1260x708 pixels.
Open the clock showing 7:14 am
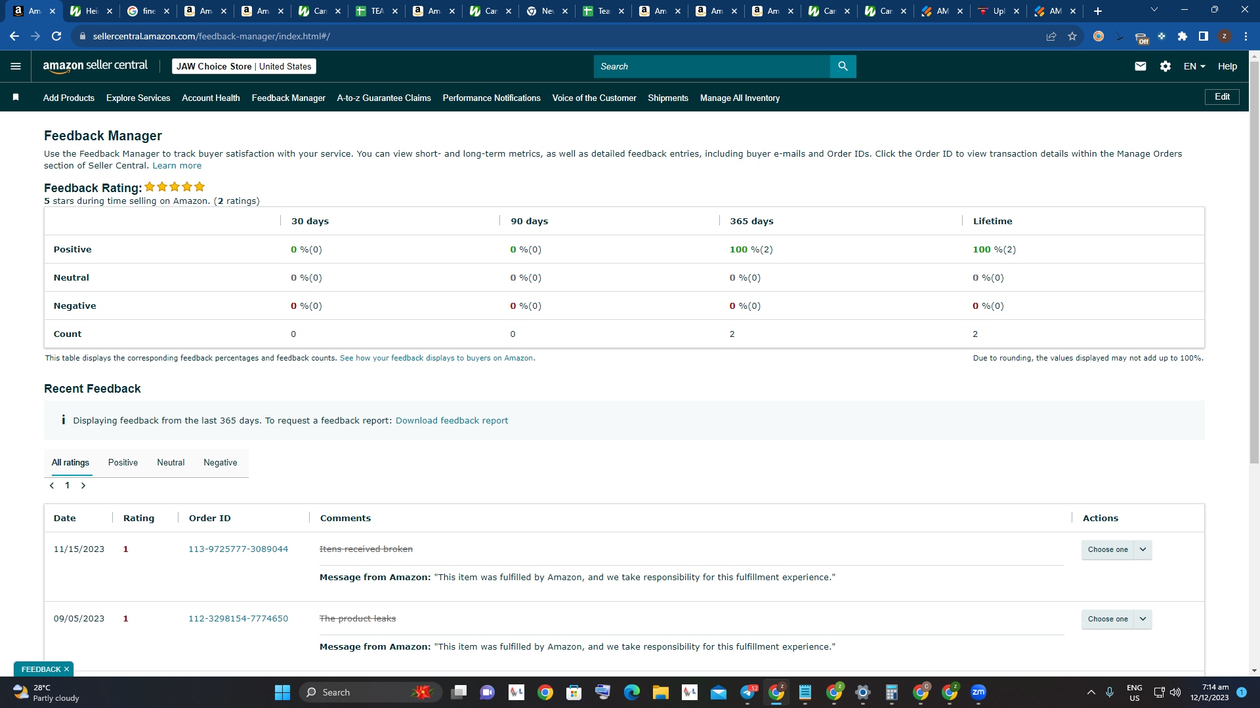point(1209,692)
